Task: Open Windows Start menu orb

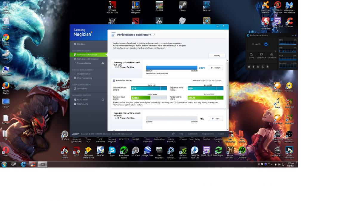Action: (x=4, y=164)
